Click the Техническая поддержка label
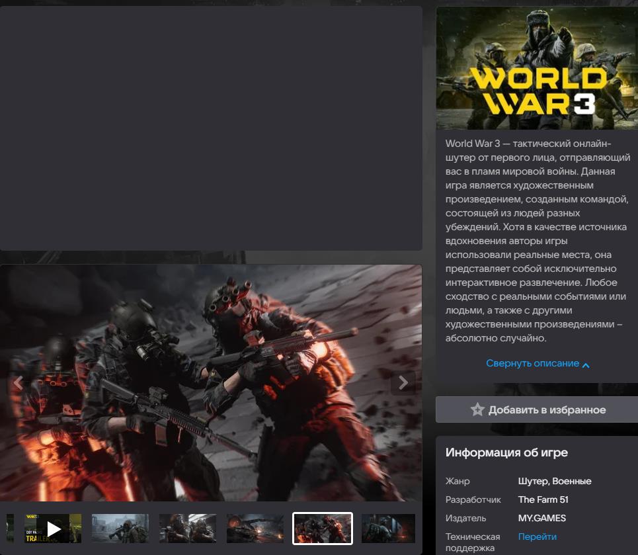The image size is (638, 555). tap(473, 542)
